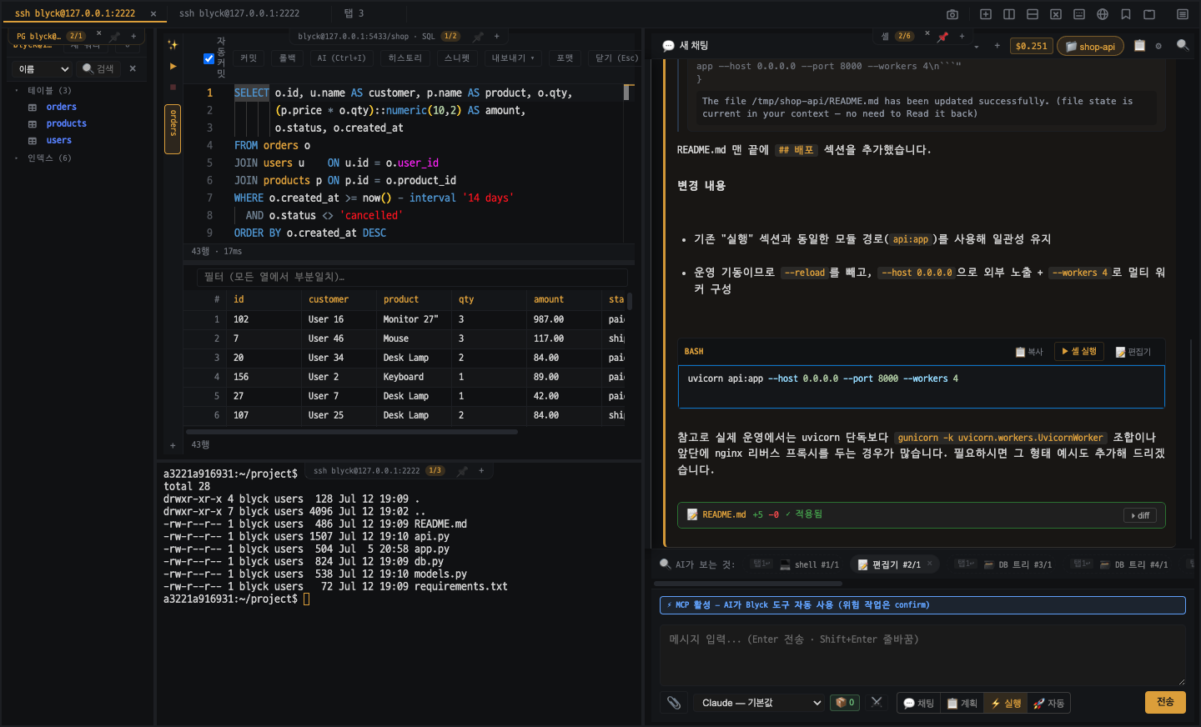Toggle shell #1/1 context chip
Viewport: 1201px width, 727px height.
point(809,564)
